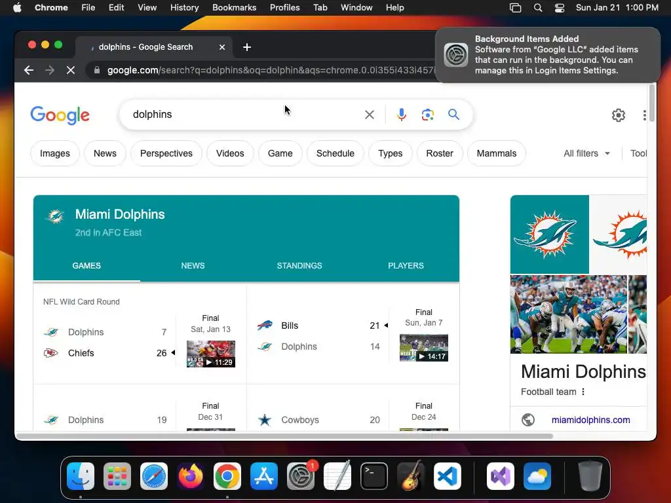This screenshot has height=503, width=671.
Task: Open Trash in the dock
Action: coord(590,476)
